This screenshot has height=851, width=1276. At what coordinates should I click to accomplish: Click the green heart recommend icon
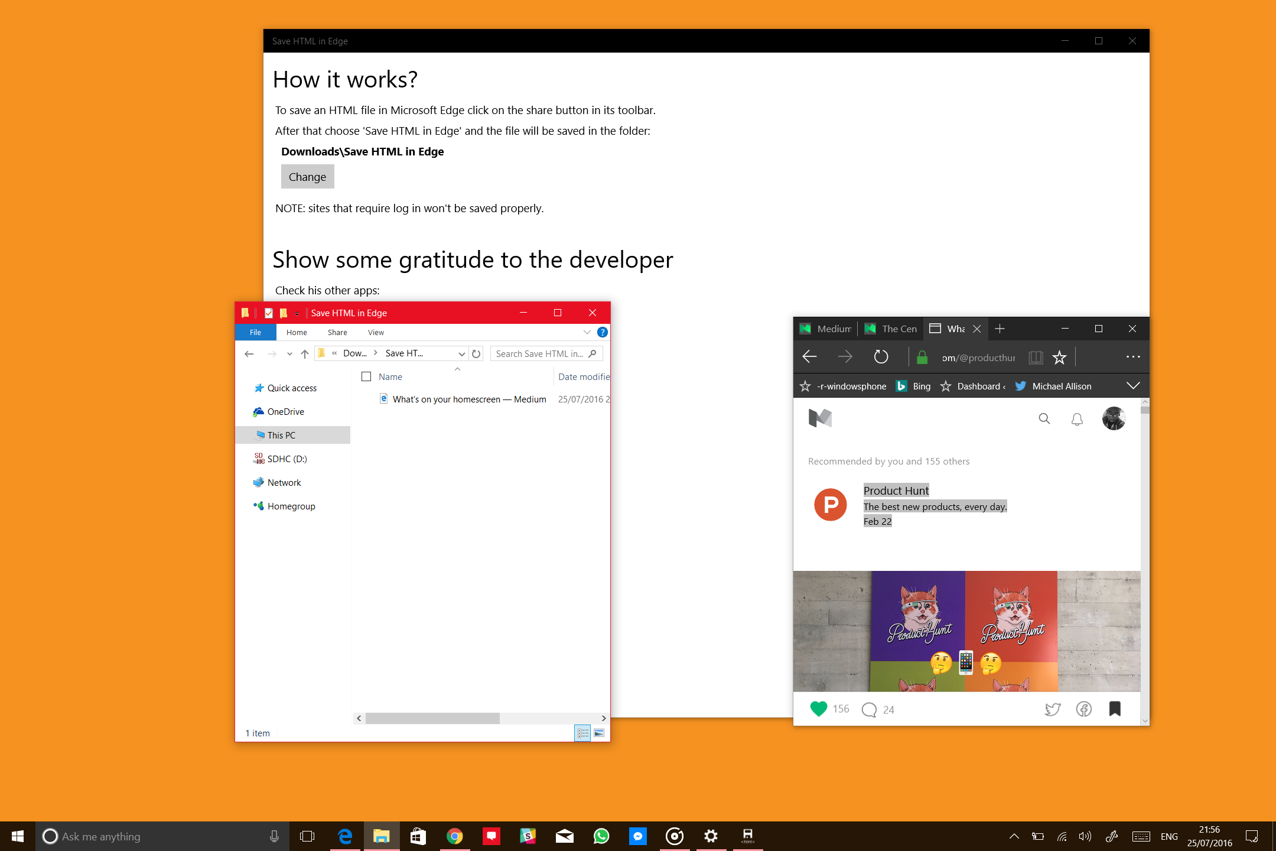pyautogui.click(x=818, y=709)
